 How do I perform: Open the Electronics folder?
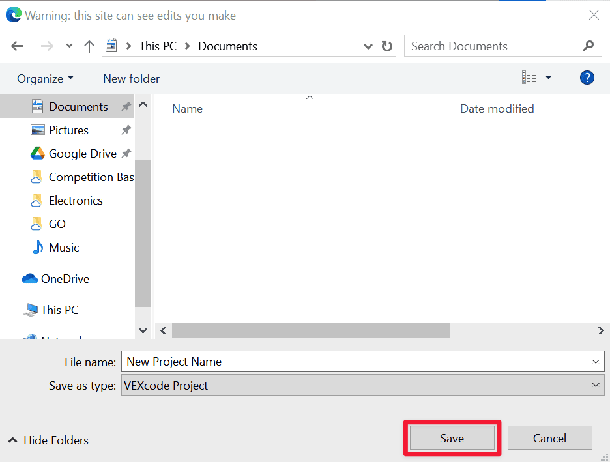tap(76, 200)
